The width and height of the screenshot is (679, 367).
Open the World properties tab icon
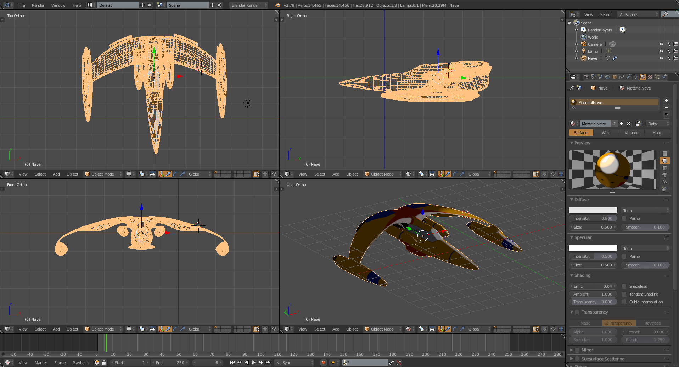pos(607,77)
